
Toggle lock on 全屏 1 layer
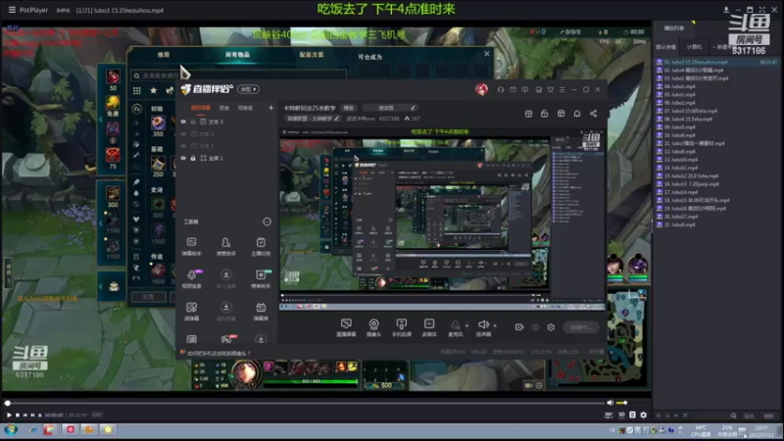click(x=193, y=158)
